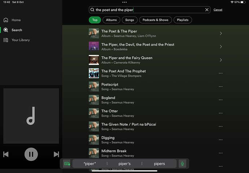Open the chevron for The Poet & The Piper album
The height and width of the screenshot is (173, 249).
(x=221, y=33)
